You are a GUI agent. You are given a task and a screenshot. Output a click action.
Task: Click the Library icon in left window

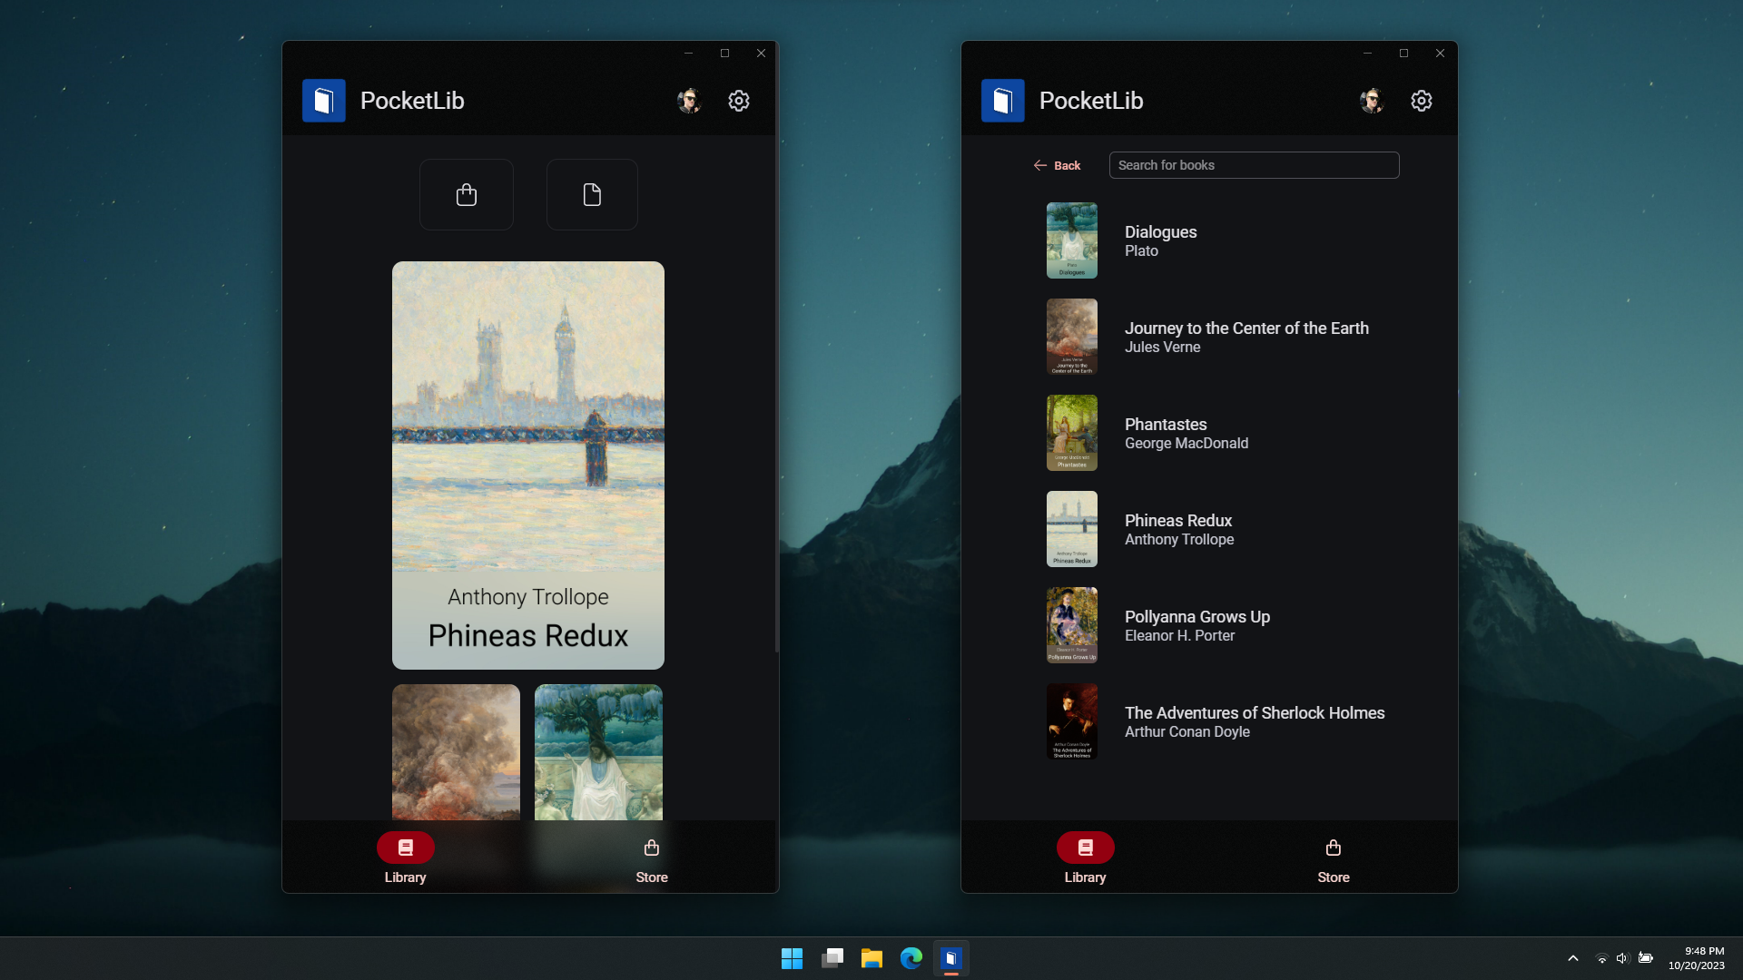pos(406,848)
